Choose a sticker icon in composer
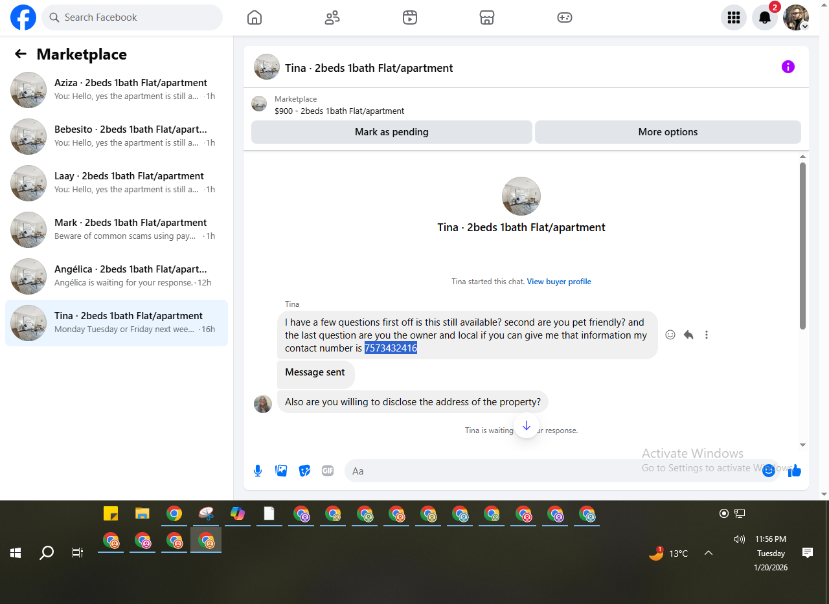Screen dimensions: 829x604 tap(304, 471)
